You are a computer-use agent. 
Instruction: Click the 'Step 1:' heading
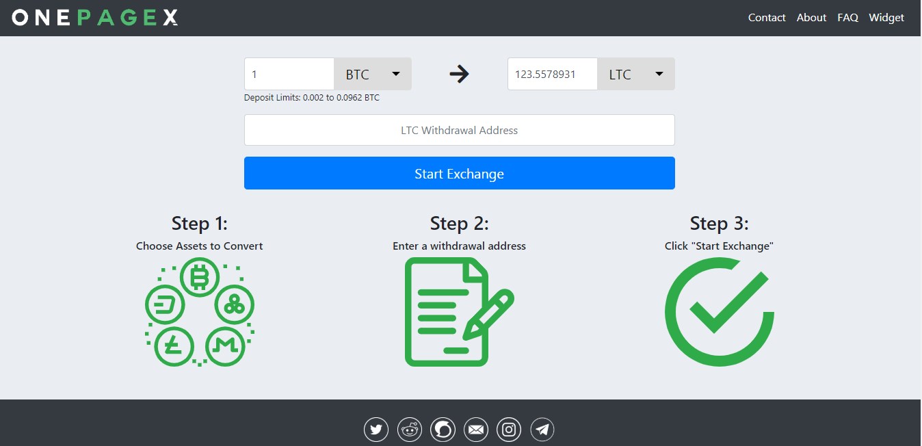click(199, 224)
